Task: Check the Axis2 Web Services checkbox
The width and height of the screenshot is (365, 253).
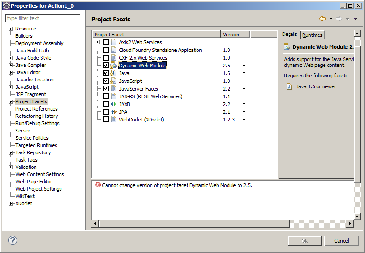Action: click(x=106, y=42)
